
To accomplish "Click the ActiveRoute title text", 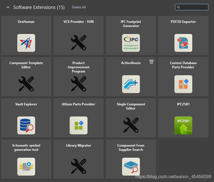I will pos(131,63).
